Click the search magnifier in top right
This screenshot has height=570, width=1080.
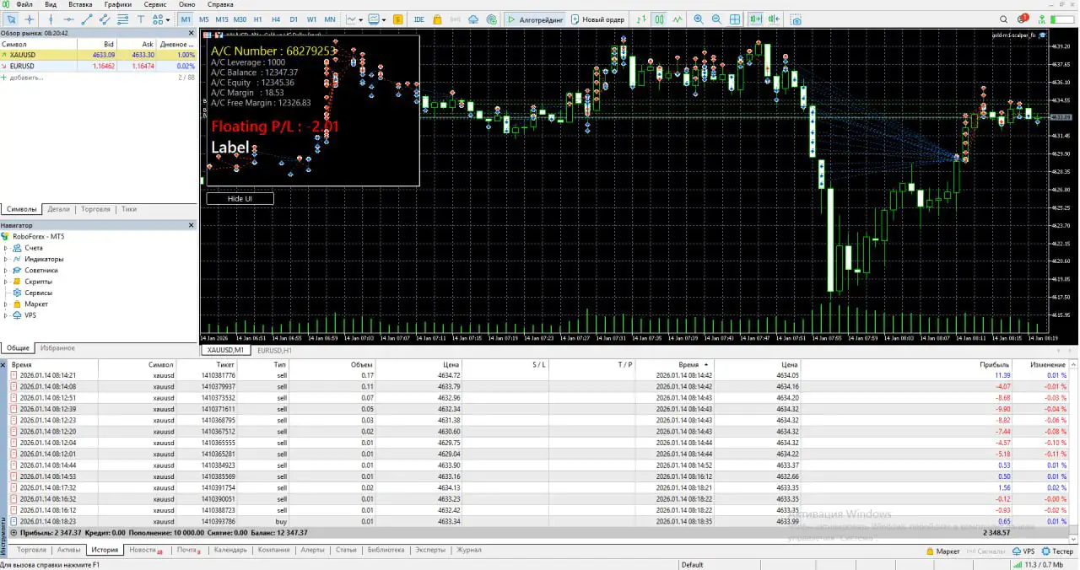1004,19
